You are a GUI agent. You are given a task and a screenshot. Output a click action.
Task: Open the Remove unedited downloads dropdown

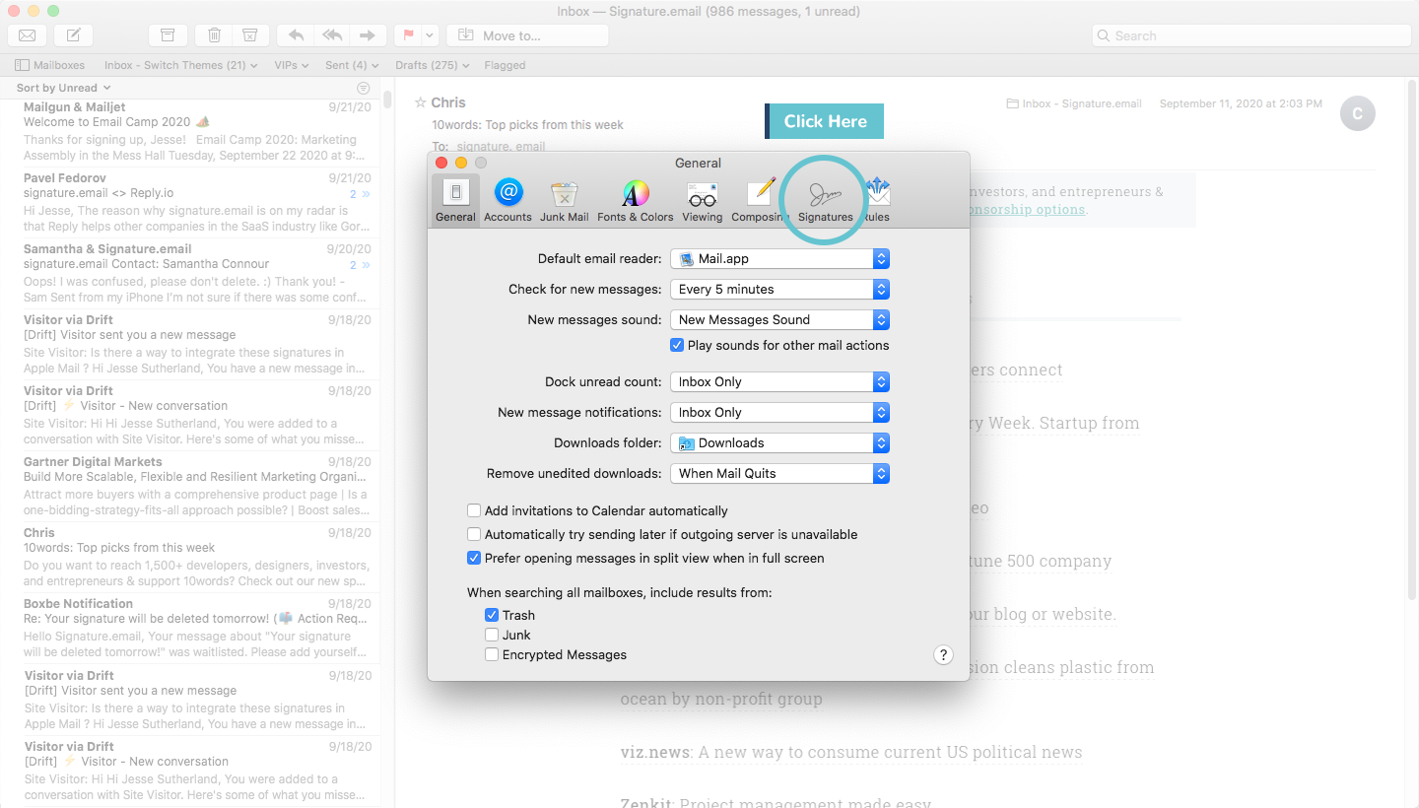[x=779, y=473]
